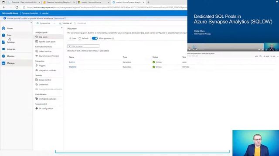Open the Integrate hub icon
Image resolution: width=279 pixels, height=156 pixels.
coord(3,49)
